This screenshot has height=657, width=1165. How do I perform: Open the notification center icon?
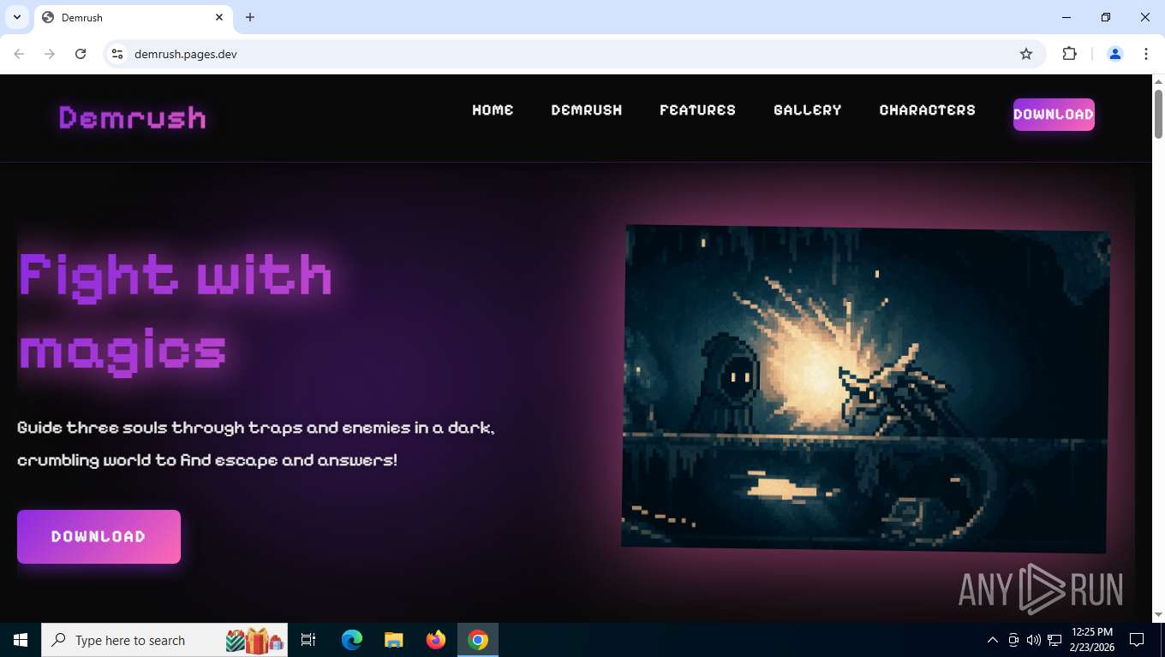[1137, 640]
